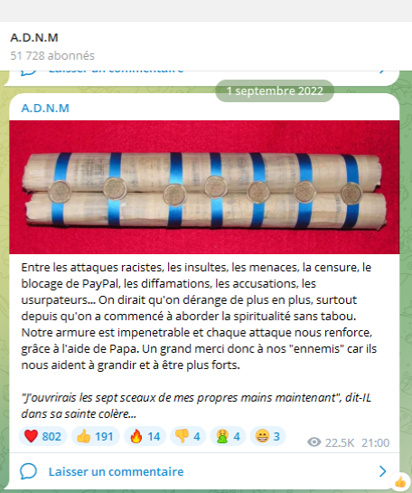Click the italic quote about sept sceaux
This screenshot has height=493, width=412.
click(196, 405)
